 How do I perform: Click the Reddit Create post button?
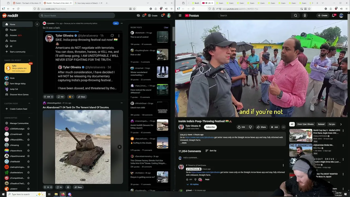[153, 16]
